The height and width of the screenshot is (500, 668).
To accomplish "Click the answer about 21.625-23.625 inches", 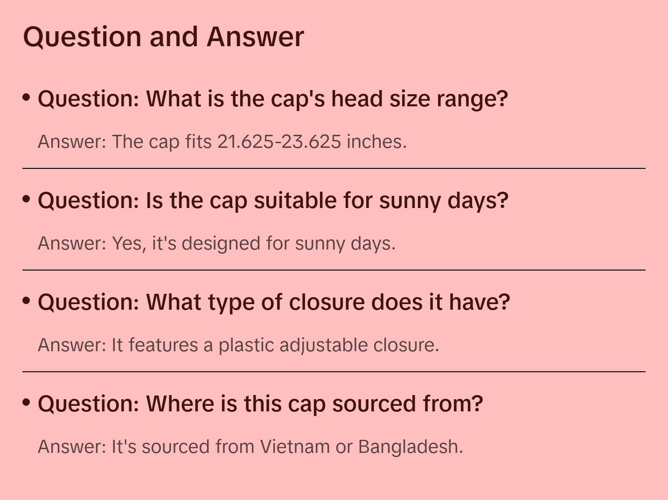I will coord(222,142).
